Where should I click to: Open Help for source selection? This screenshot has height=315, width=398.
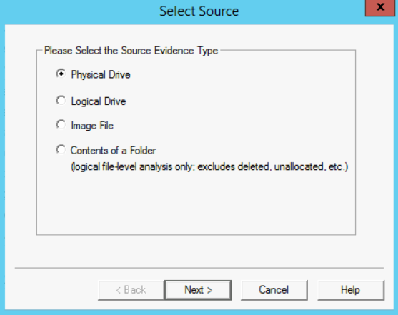[x=351, y=290]
